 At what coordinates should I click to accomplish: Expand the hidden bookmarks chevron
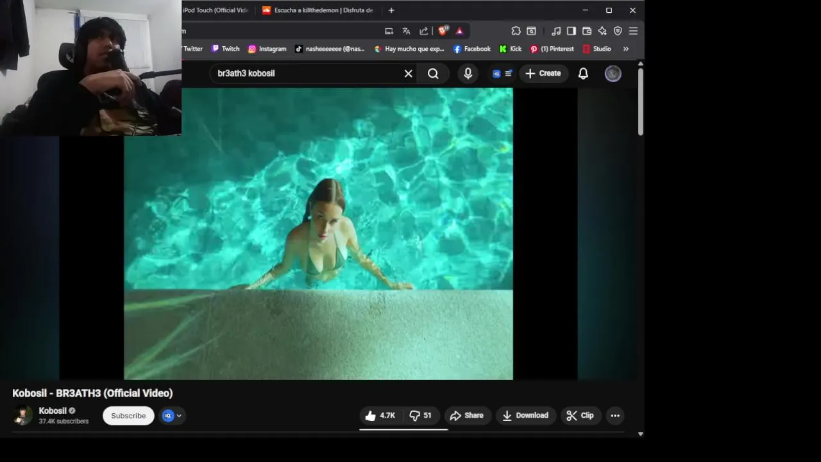point(625,49)
